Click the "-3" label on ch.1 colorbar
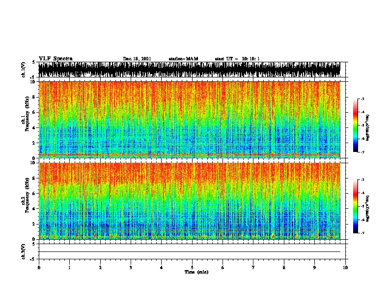389x300 pixels. pyautogui.click(x=362, y=99)
